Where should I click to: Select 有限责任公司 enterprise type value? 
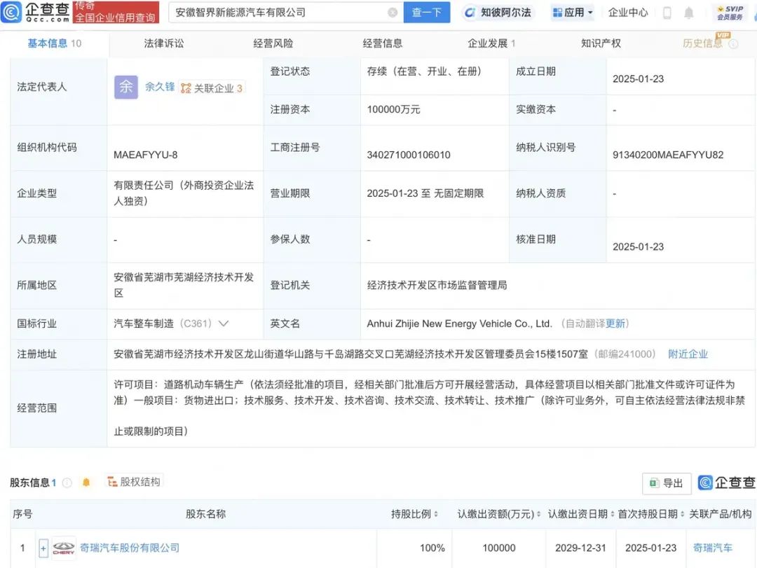184,193
